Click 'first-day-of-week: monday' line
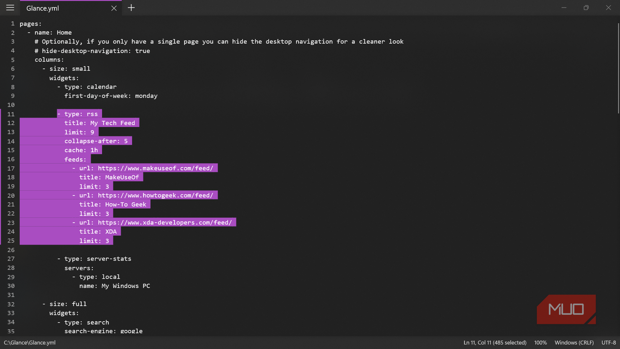620x349 pixels. point(111,96)
